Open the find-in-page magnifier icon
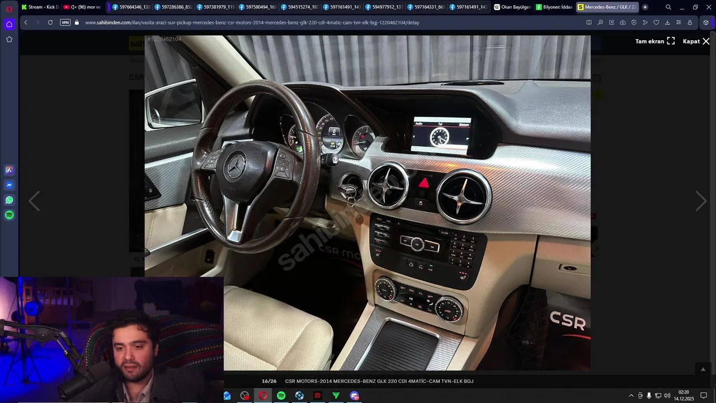The height and width of the screenshot is (403, 716). click(600, 22)
